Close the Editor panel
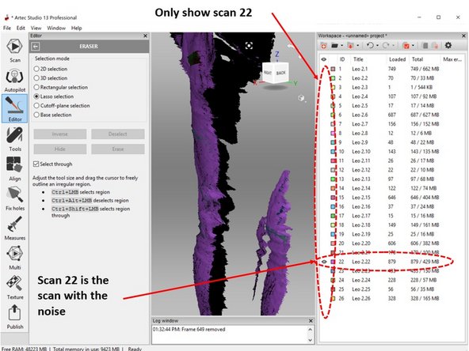Image resolution: width=469 pixels, height=351 pixels. point(145,36)
